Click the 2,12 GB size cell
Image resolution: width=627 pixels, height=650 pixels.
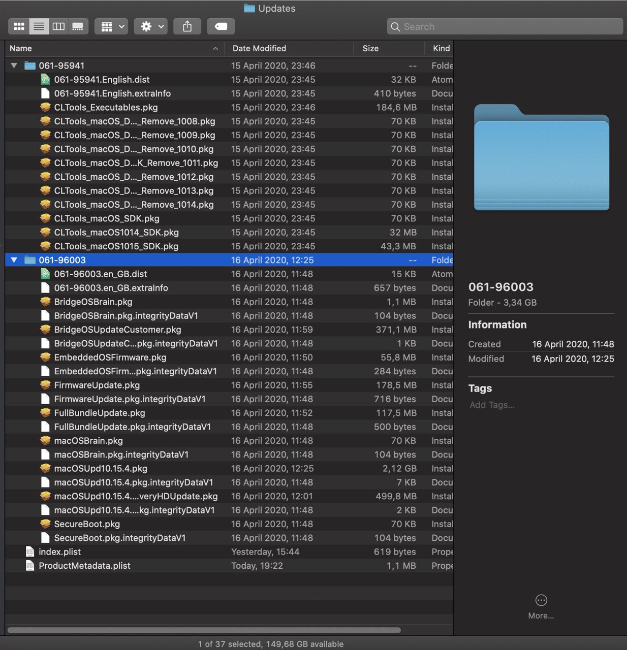[x=399, y=468]
